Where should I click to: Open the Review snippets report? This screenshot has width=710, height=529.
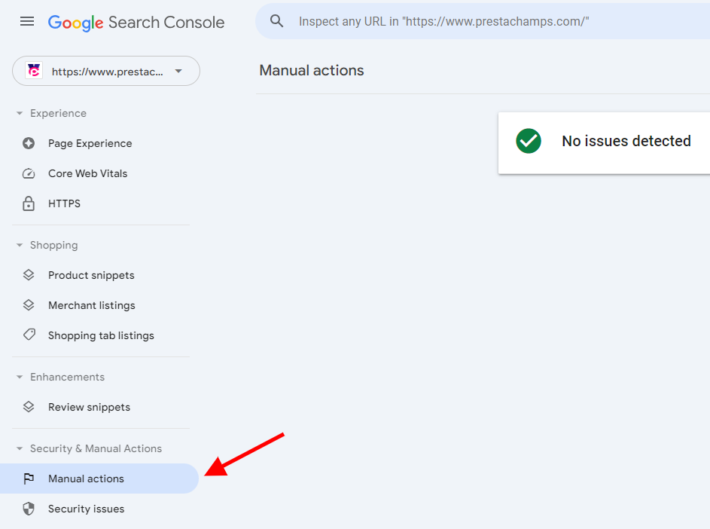[x=87, y=407]
